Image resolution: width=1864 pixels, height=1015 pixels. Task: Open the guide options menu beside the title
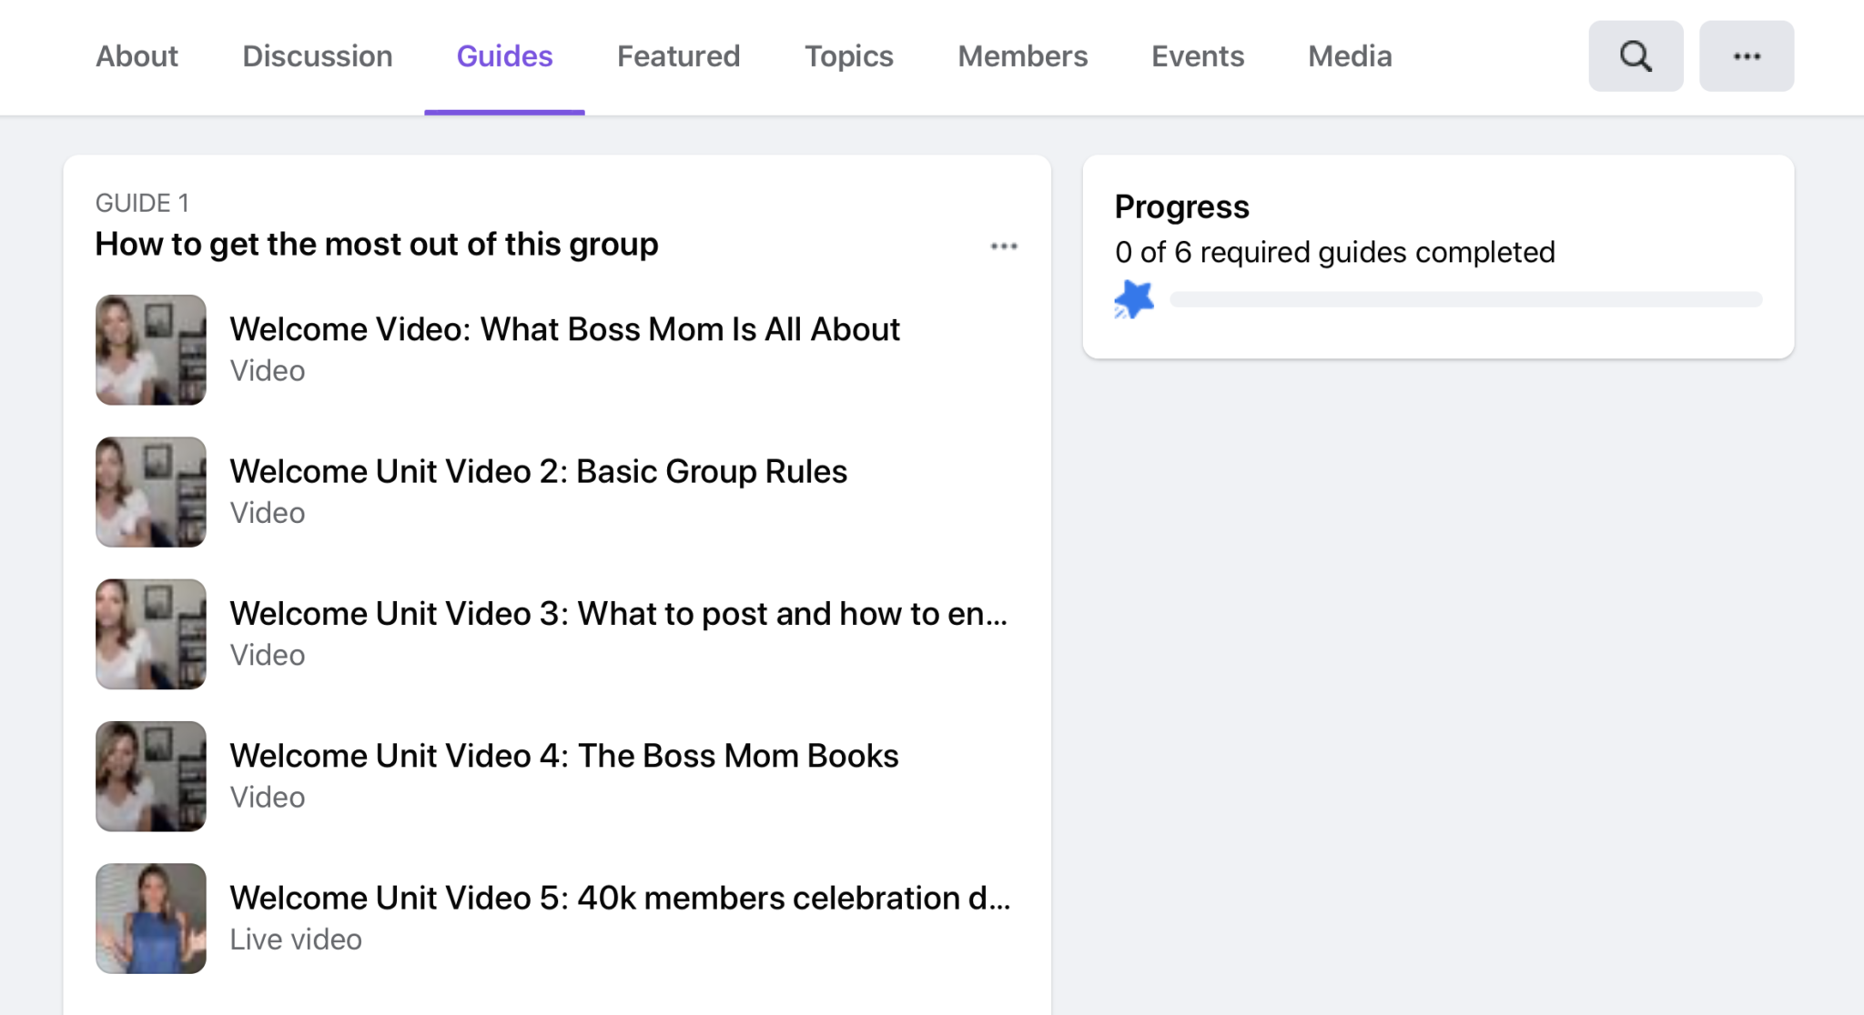(1003, 246)
